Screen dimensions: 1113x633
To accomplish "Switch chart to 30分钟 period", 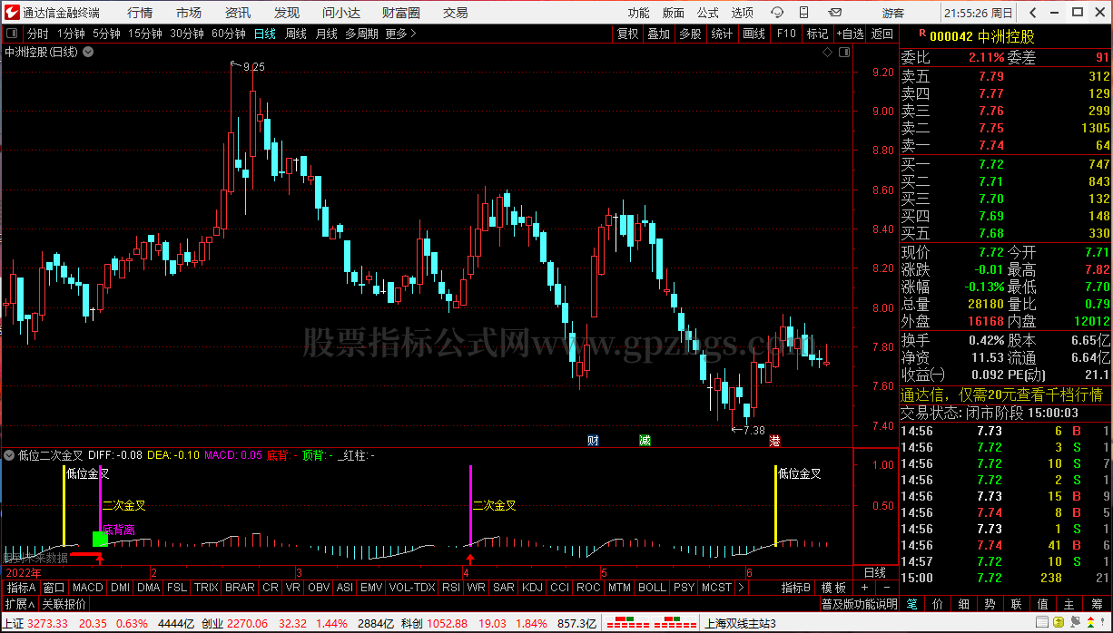I will 187,34.
